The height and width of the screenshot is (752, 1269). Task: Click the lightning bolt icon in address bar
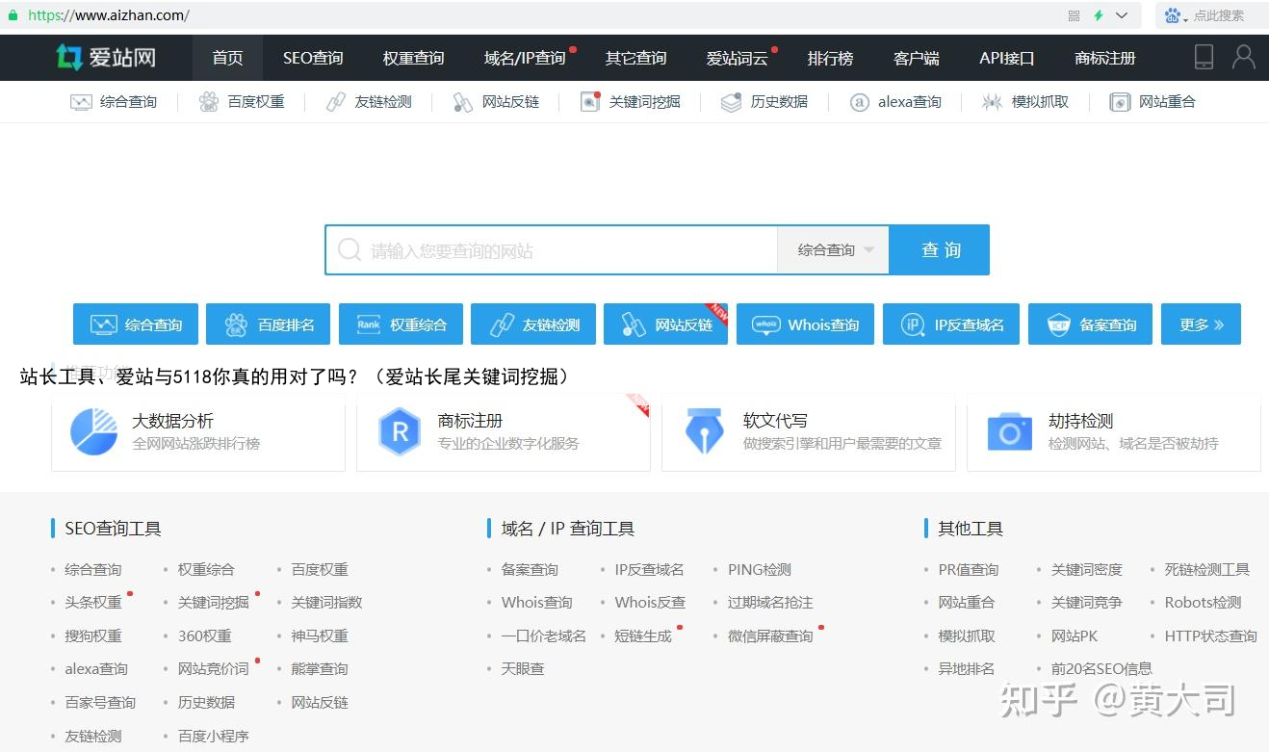point(1098,15)
